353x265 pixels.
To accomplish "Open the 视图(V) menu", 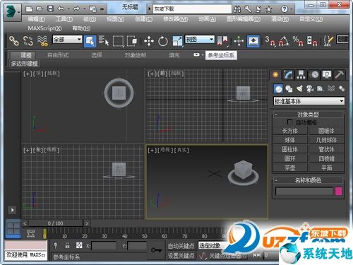I will [116, 19].
